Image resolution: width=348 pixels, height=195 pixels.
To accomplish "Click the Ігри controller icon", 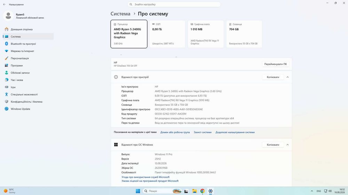I will tap(6, 87).
